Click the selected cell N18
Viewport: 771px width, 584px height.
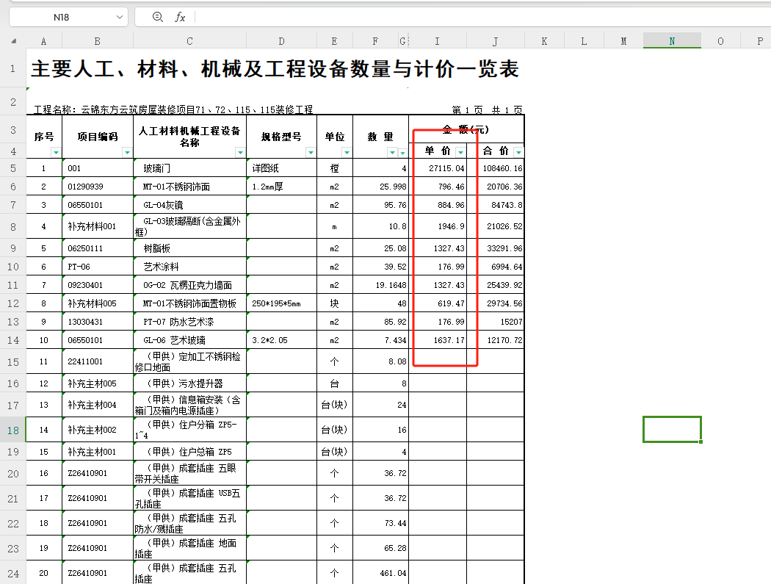672,430
